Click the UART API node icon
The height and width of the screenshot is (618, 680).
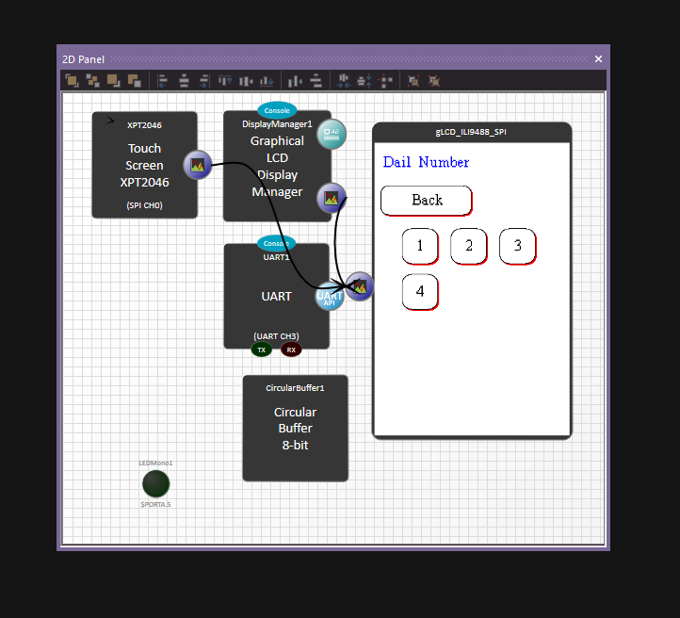coord(329,297)
